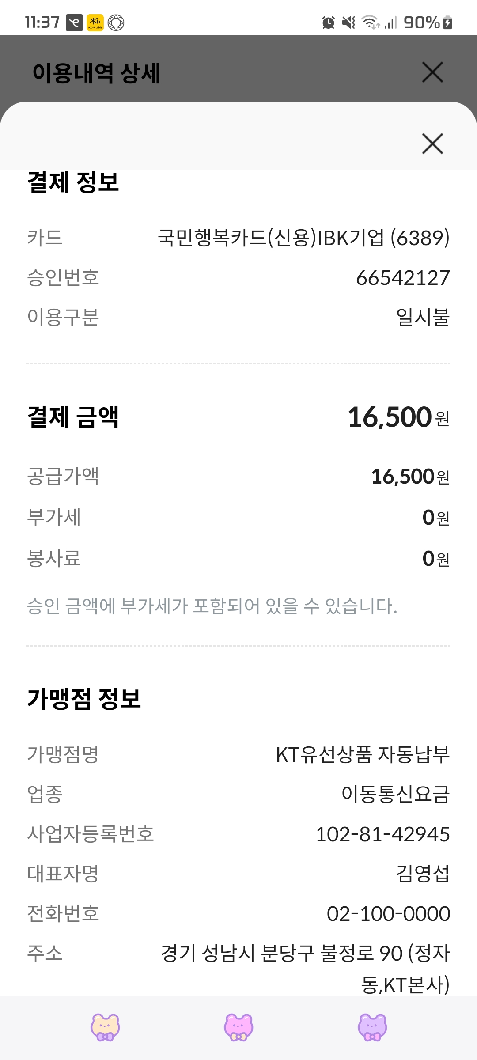Viewport: 477px width, 1060px height.
Task: Tap the alarm clock status icon
Action: pyautogui.click(x=328, y=23)
